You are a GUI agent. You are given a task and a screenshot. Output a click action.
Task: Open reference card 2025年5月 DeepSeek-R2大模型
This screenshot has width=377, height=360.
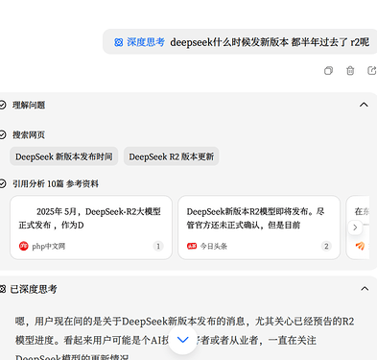[x=91, y=228]
